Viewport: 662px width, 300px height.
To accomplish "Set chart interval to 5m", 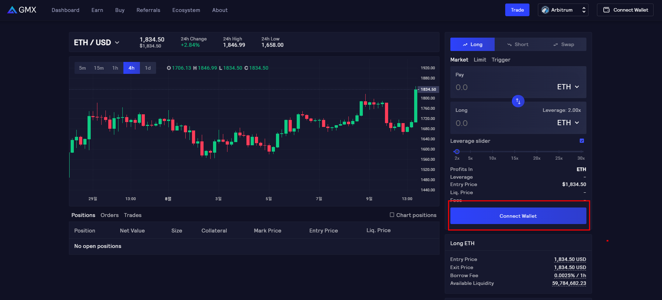I will pyautogui.click(x=82, y=68).
